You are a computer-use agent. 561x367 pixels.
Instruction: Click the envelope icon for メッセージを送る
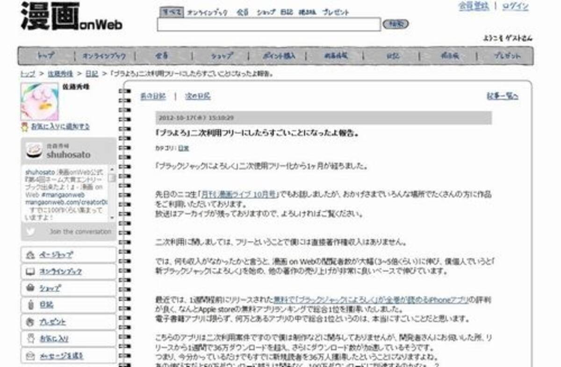click(x=30, y=356)
